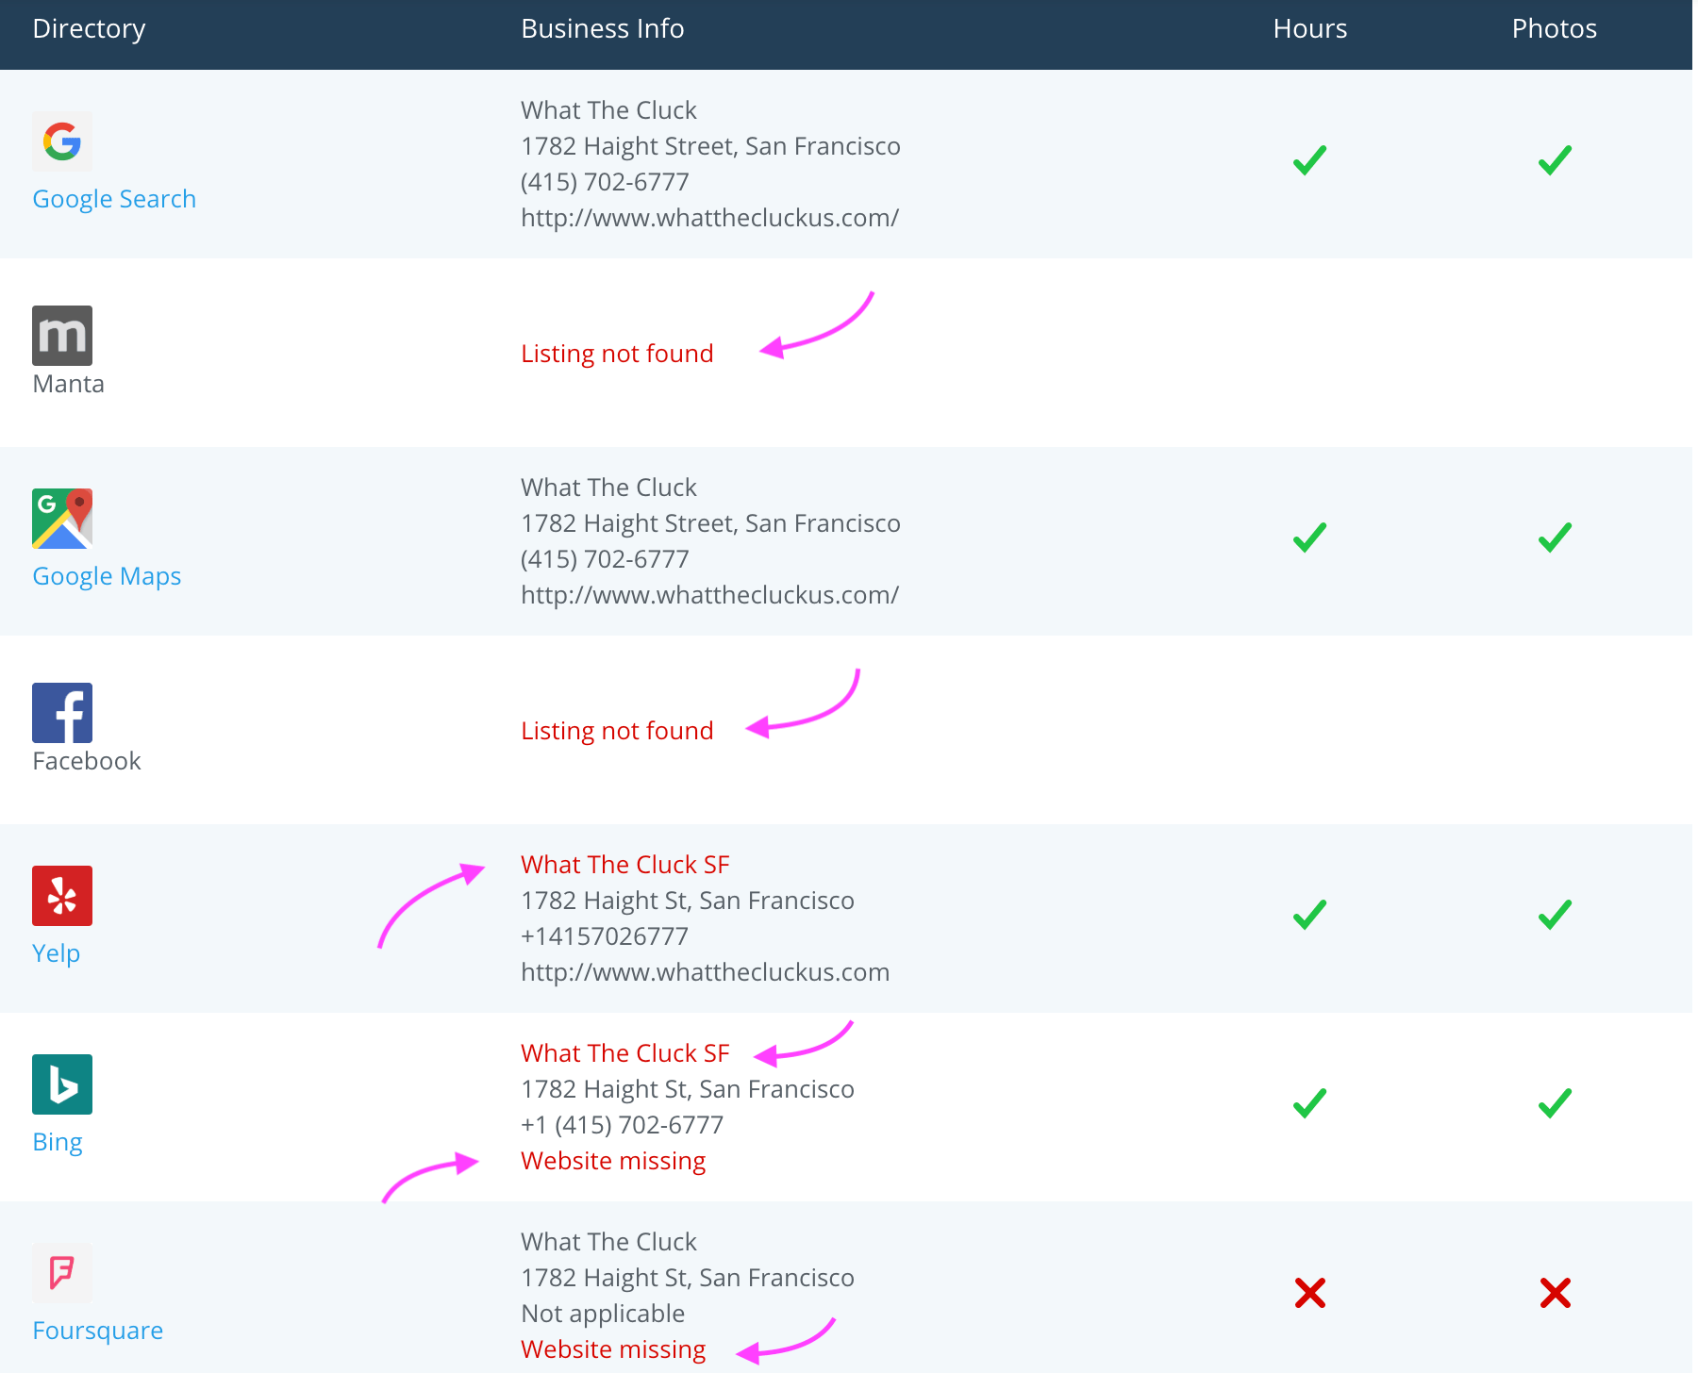Click the Manta directory name

click(x=68, y=384)
